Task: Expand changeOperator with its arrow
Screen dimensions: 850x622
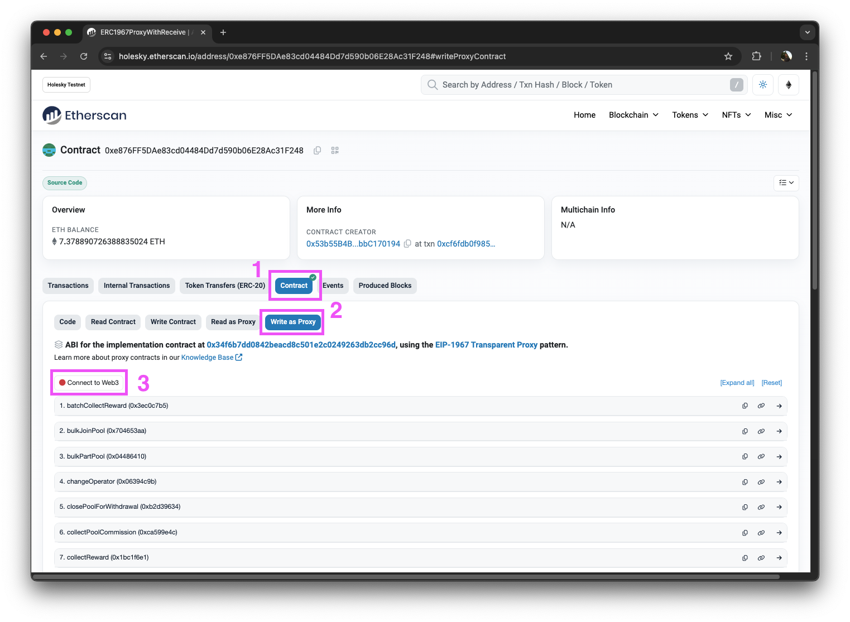Action: (x=779, y=482)
